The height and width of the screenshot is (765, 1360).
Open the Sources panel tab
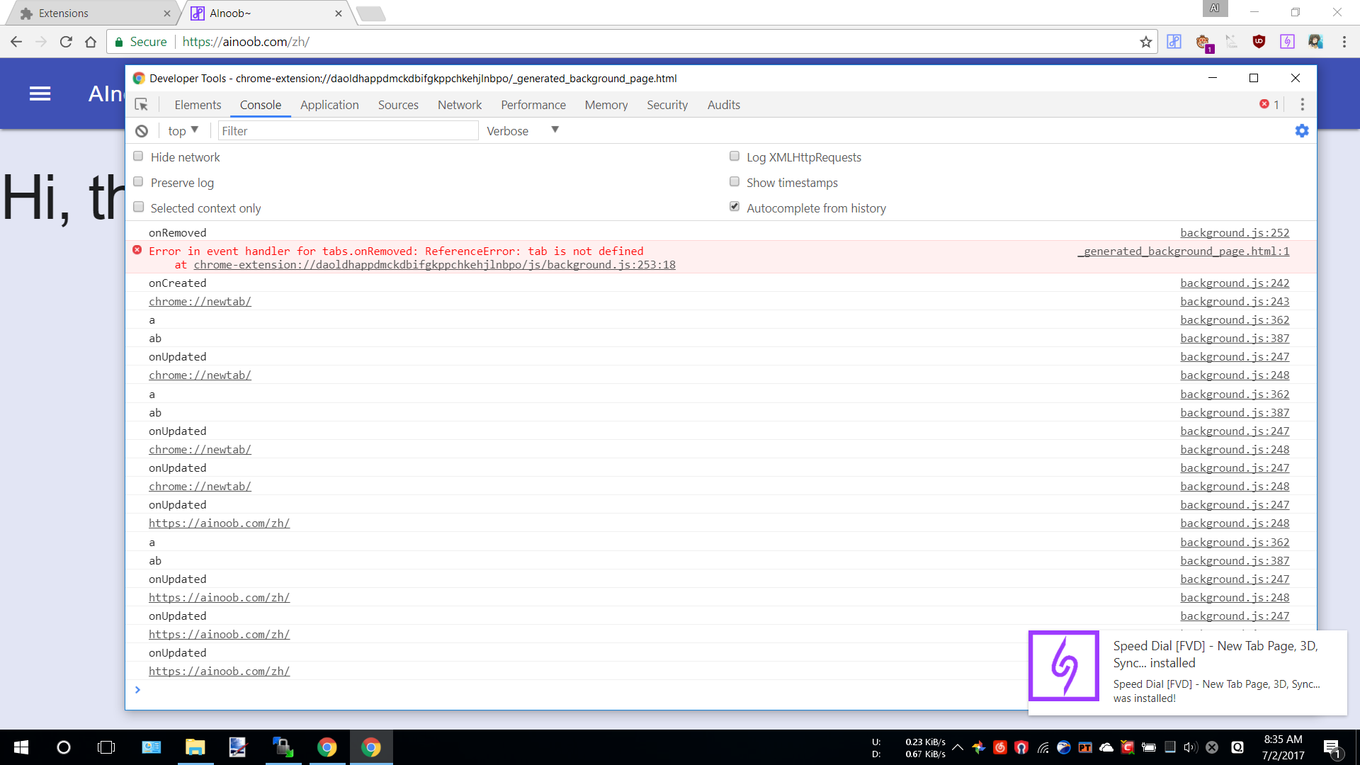tap(398, 105)
